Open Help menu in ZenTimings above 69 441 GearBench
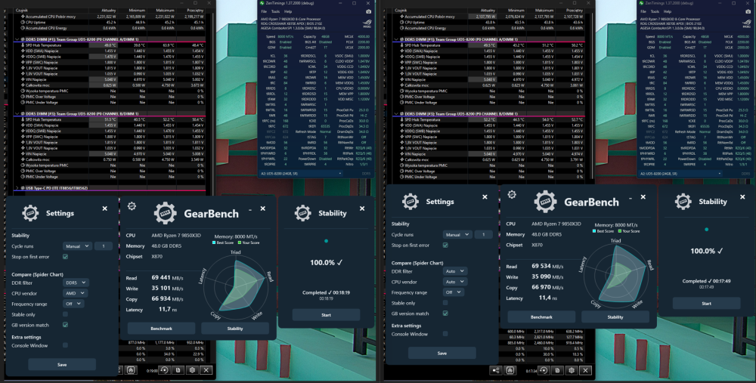The width and height of the screenshot is (756, 383). point(288,11)
